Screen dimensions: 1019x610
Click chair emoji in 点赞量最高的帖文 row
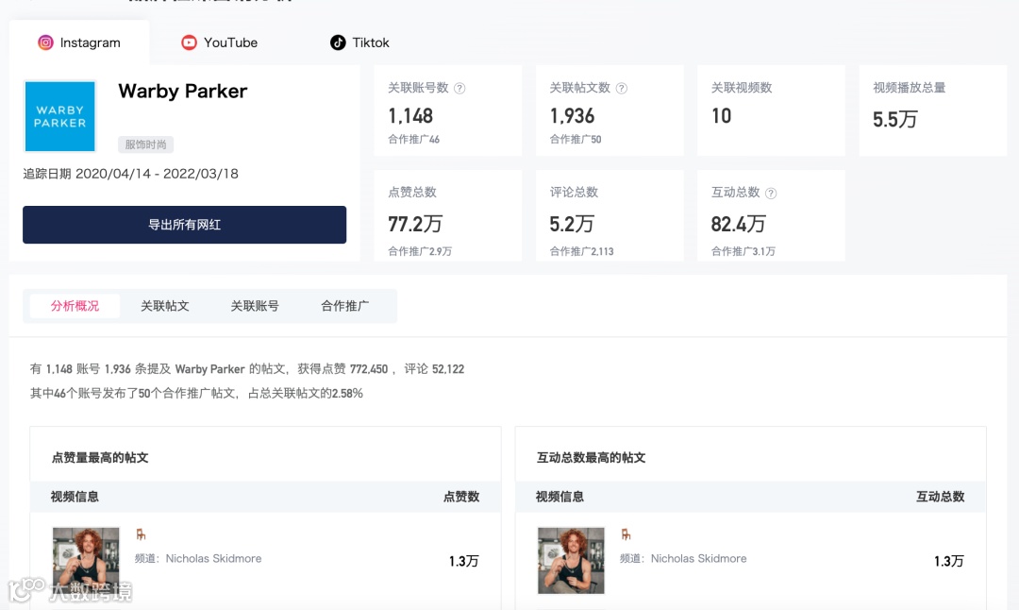click(141, 534)
